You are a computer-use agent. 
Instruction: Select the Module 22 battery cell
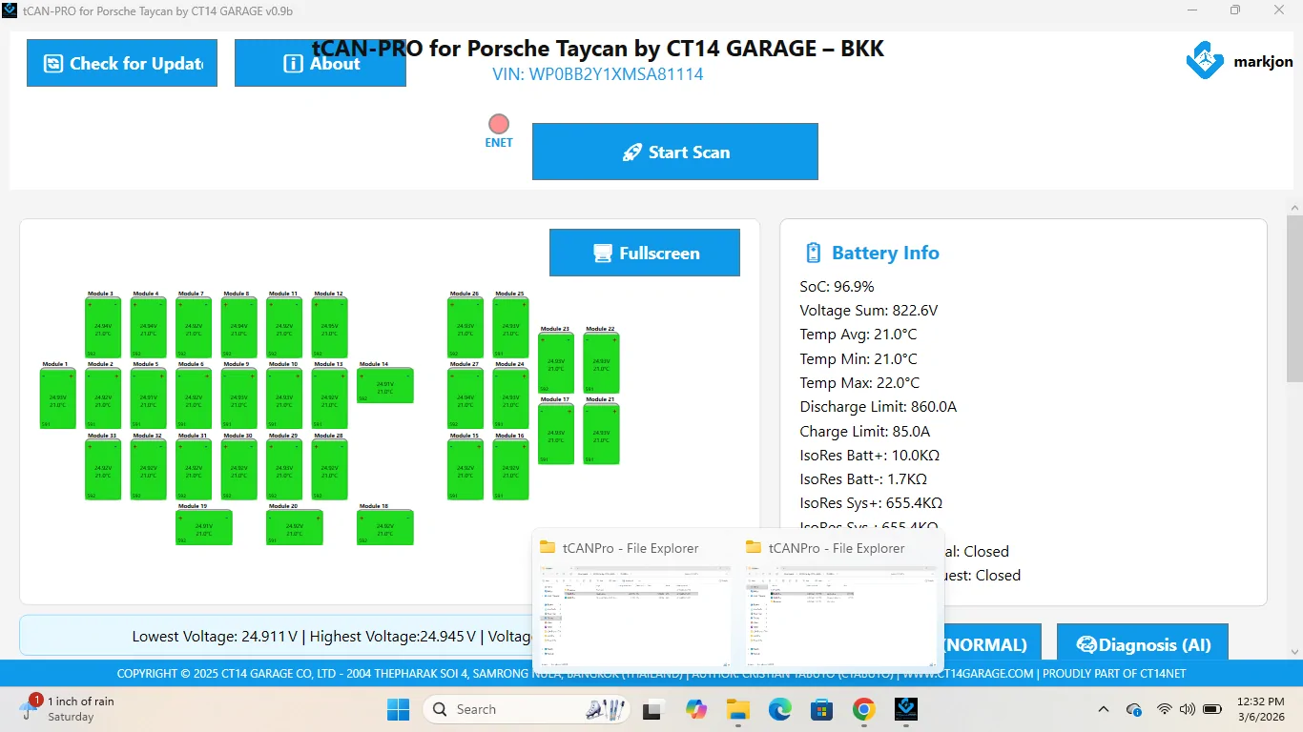602,363
